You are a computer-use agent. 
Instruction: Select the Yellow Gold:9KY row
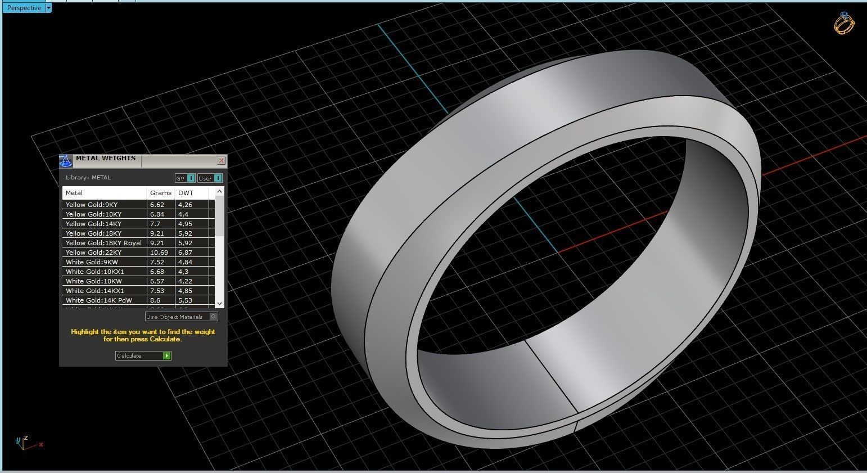coord(138,205)
